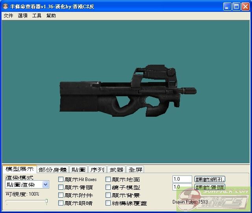The image size is (252, 213).
Task: Toggle the 顯示骨頭 checkbox
Action: pos(61,187)
